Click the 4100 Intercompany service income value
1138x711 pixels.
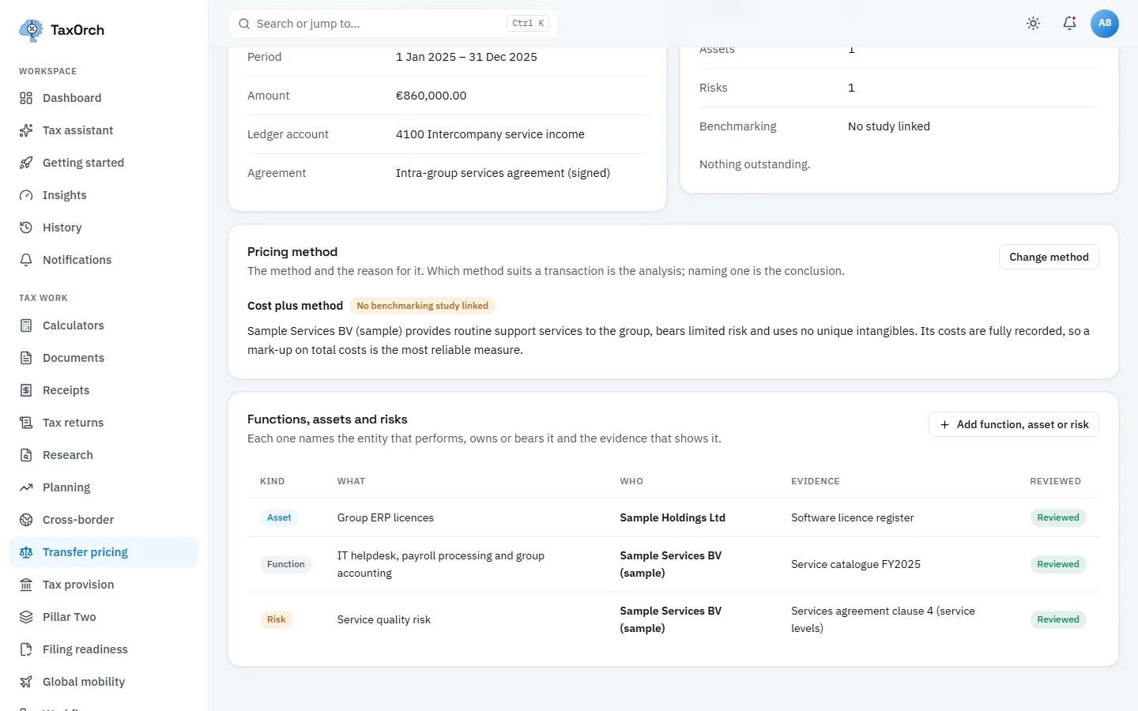[490, 134]
